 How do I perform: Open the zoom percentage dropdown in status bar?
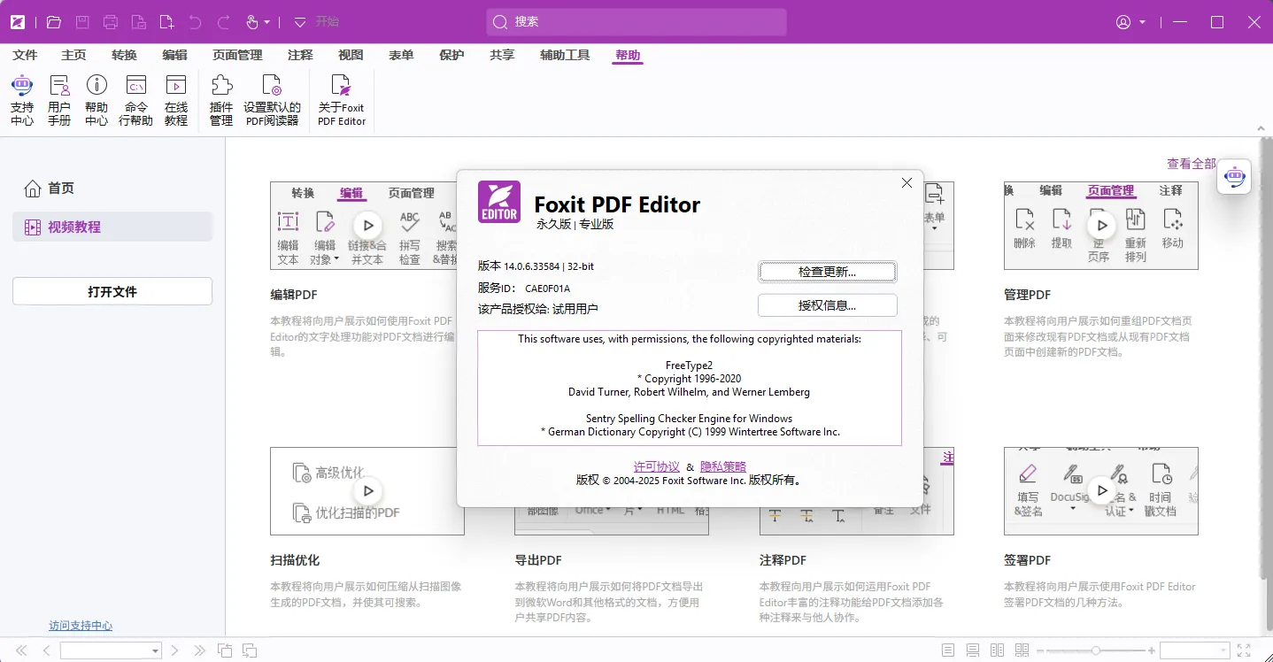click(1223, 650)
